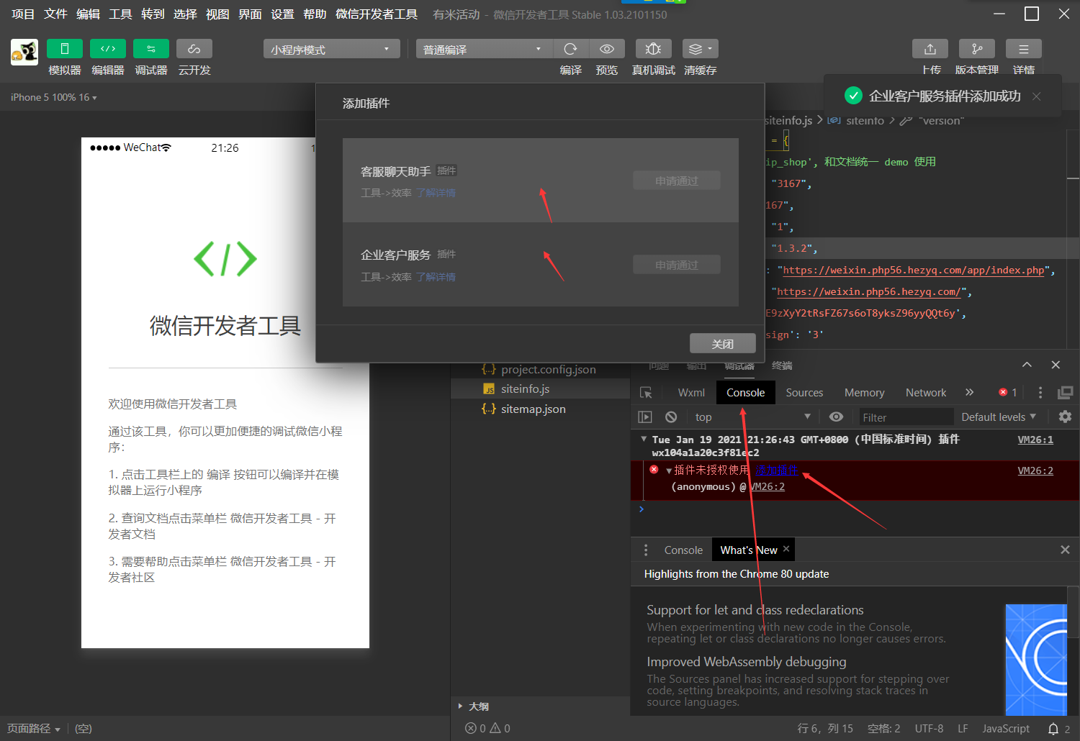Toggle the console sidebar icon
This screenshot has height=741, width=1080.
645,417
